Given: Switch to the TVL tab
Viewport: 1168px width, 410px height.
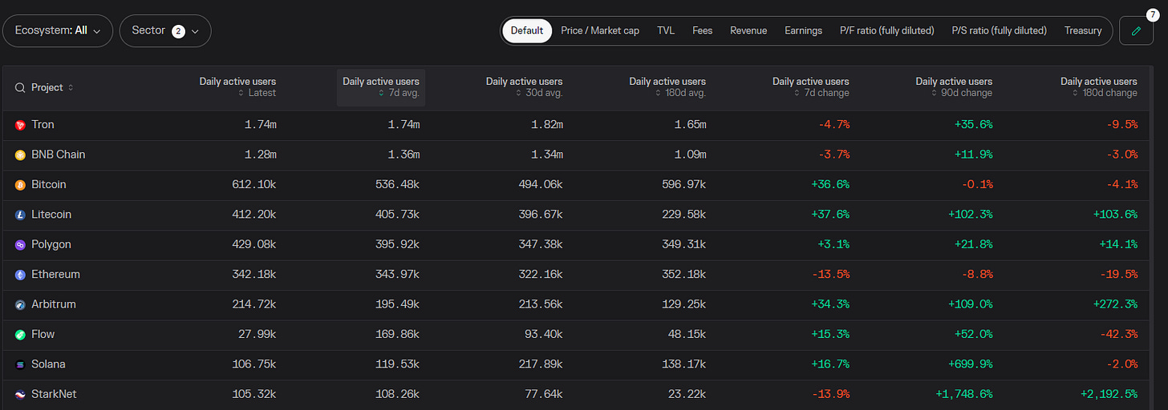Looking at the screenshot, I should [666, 30].
